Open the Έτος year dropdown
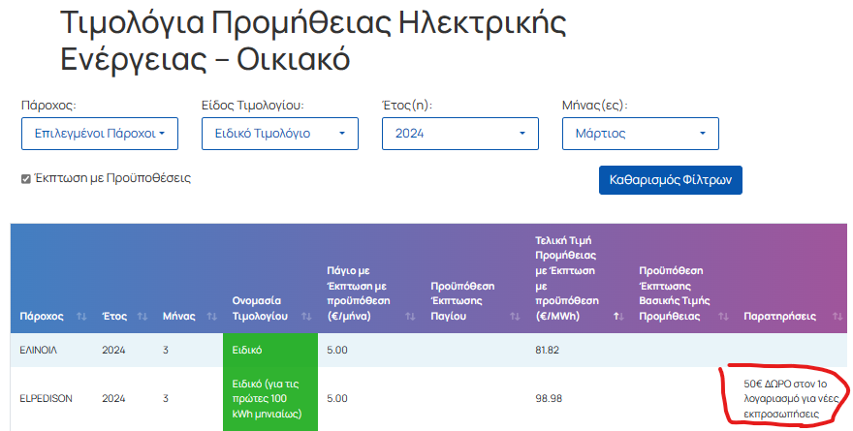 [460, 134]
